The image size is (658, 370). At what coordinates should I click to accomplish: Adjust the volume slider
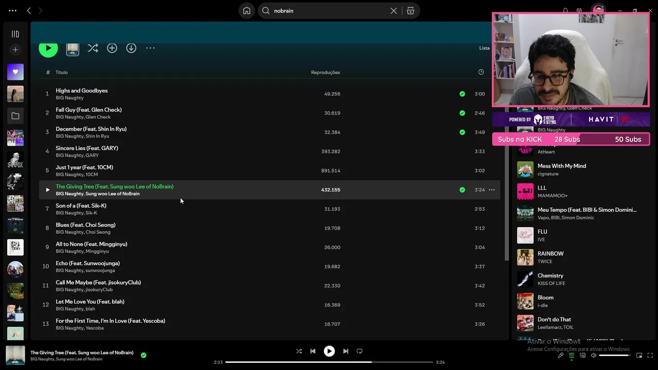point(615,355)
